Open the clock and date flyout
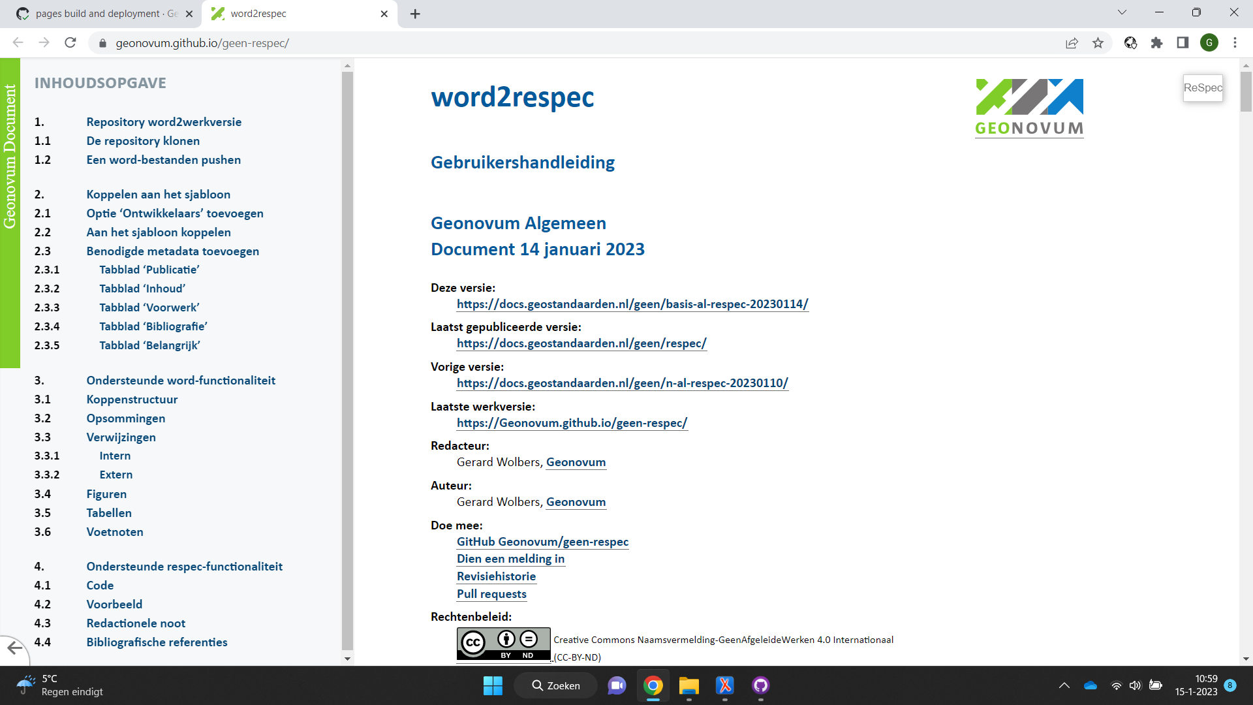 1196,685
